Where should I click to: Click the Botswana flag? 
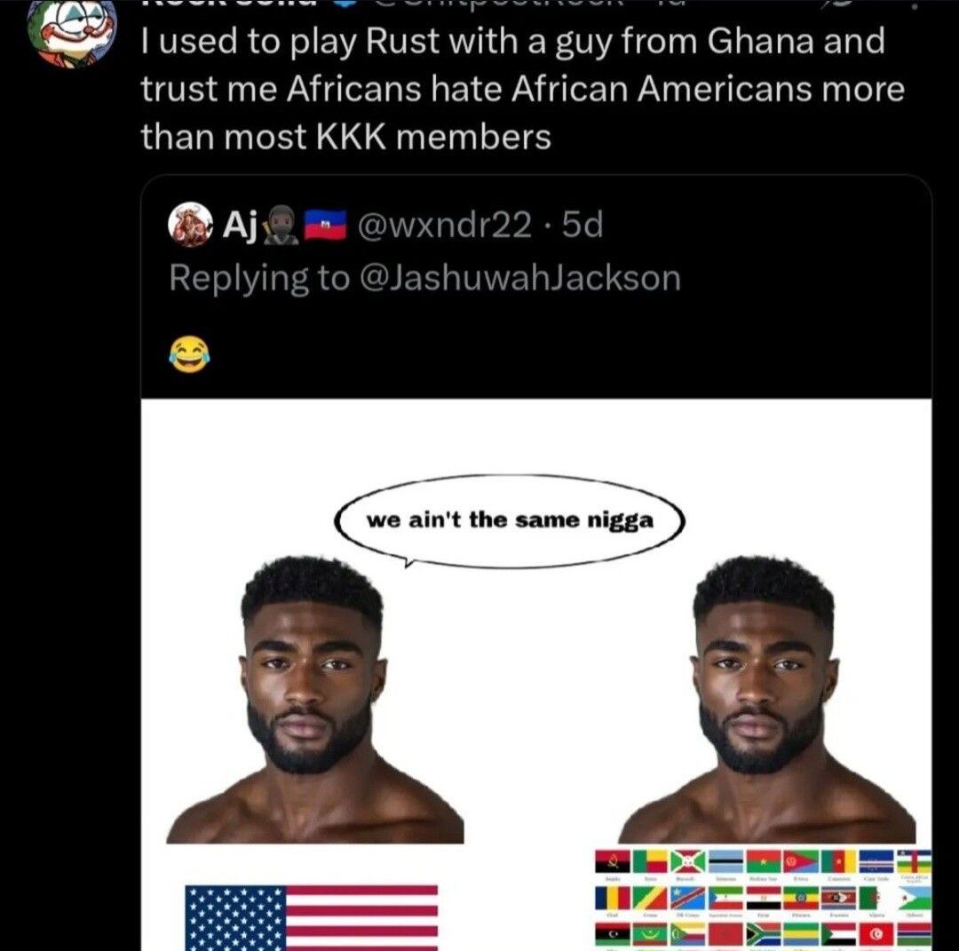pos(725,862)
